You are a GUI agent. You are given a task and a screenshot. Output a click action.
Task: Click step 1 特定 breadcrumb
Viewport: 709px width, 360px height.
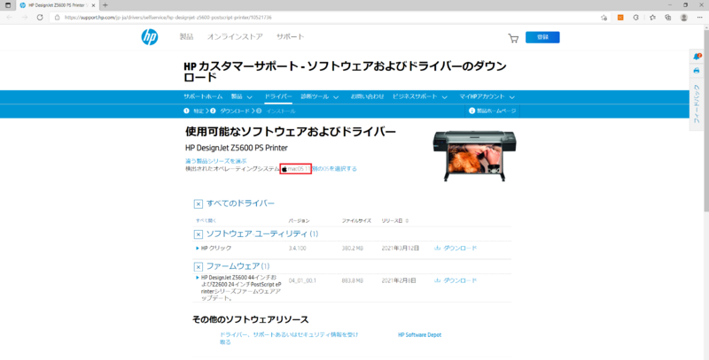(x=194, y=111)
